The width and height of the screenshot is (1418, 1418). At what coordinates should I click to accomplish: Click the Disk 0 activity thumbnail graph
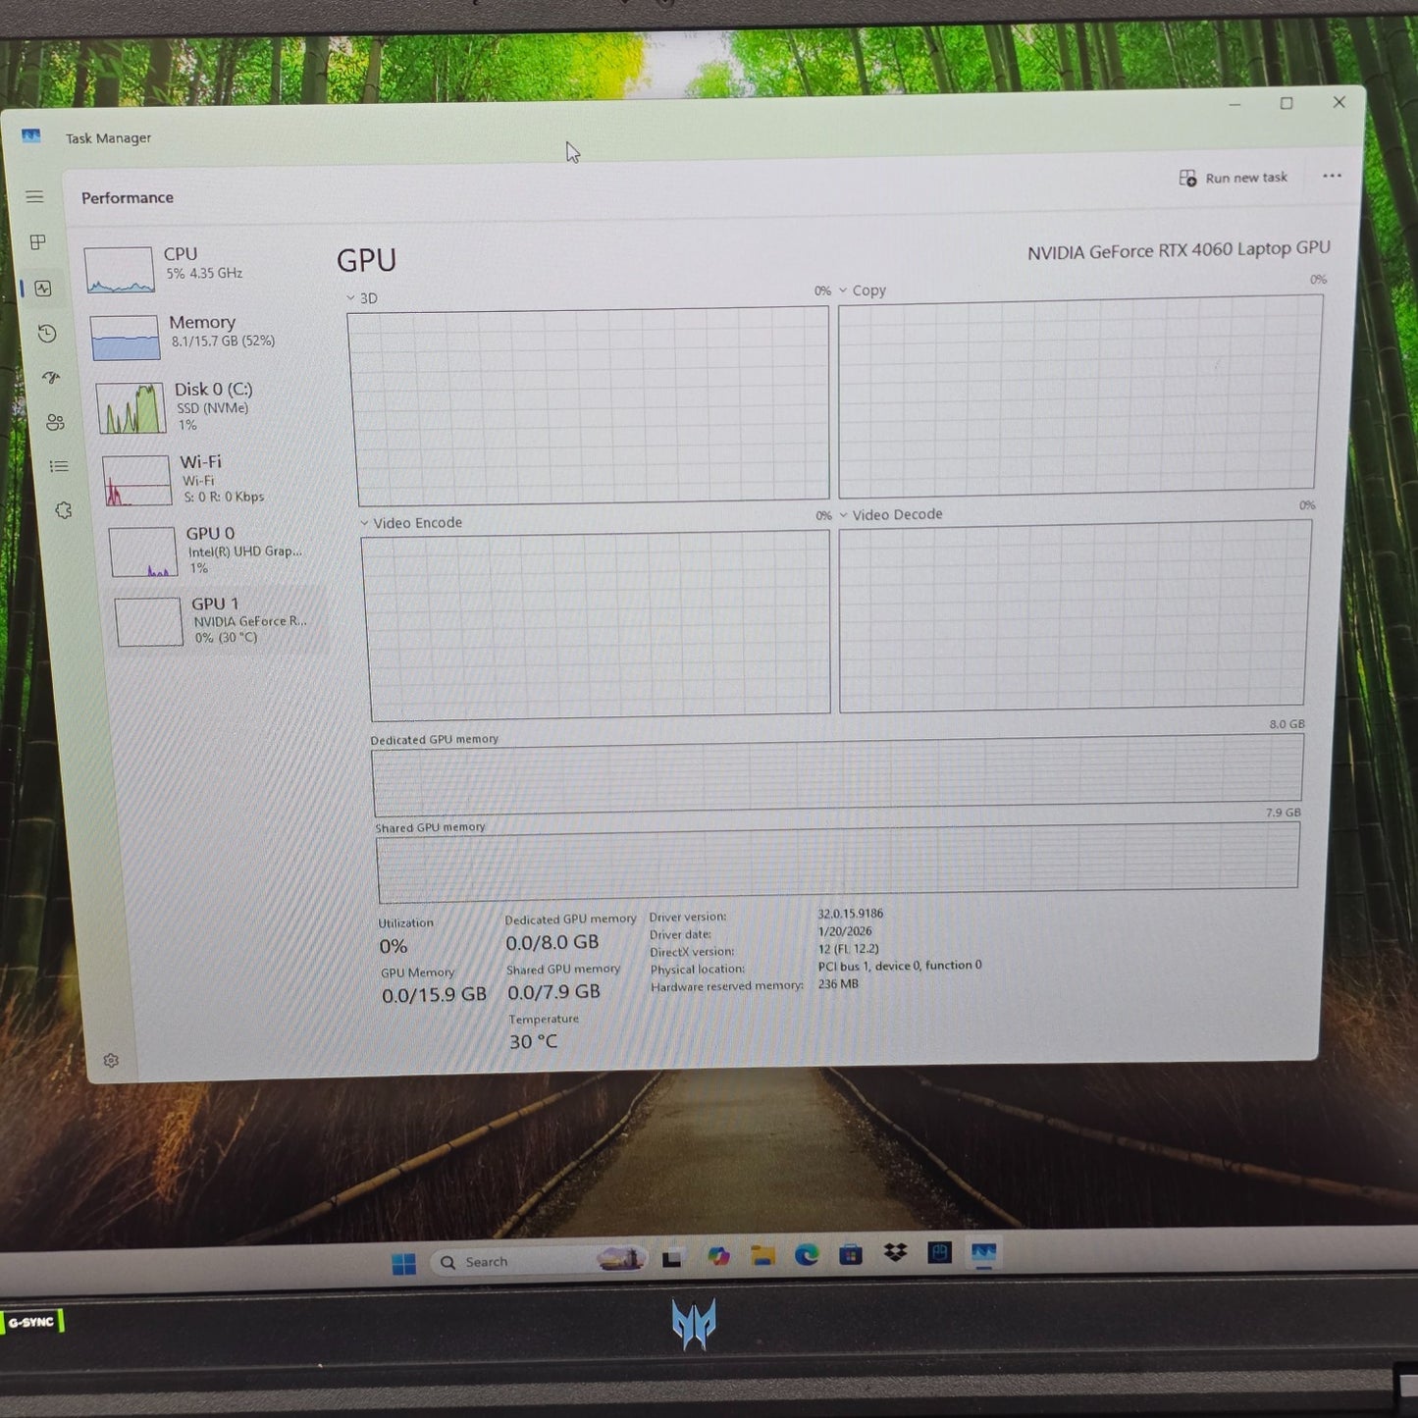[131, 408]
